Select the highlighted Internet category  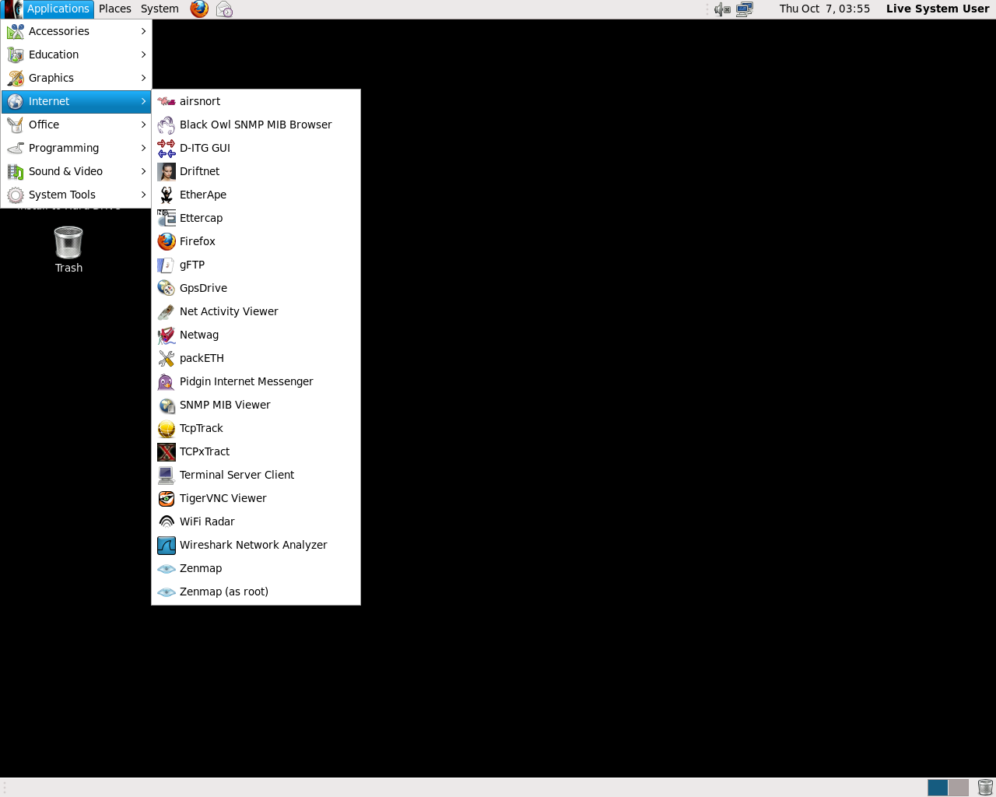click(x=76, y=101)
